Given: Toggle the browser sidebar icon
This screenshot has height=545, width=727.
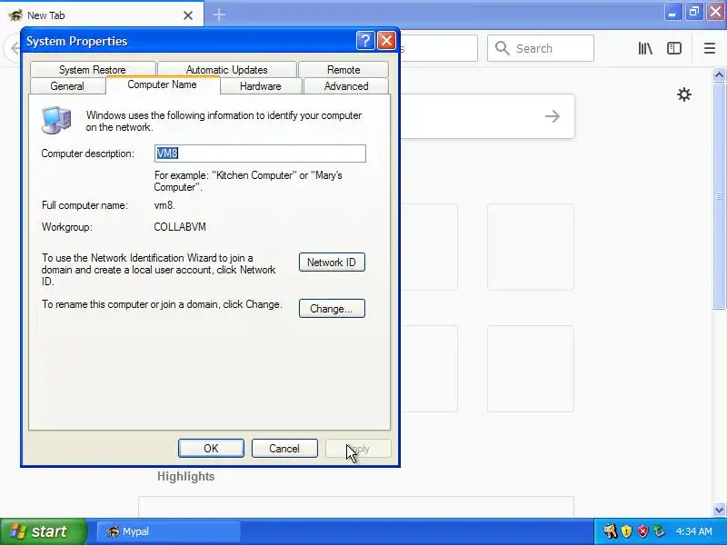Looking at the screenshot, I should point(673,48).
